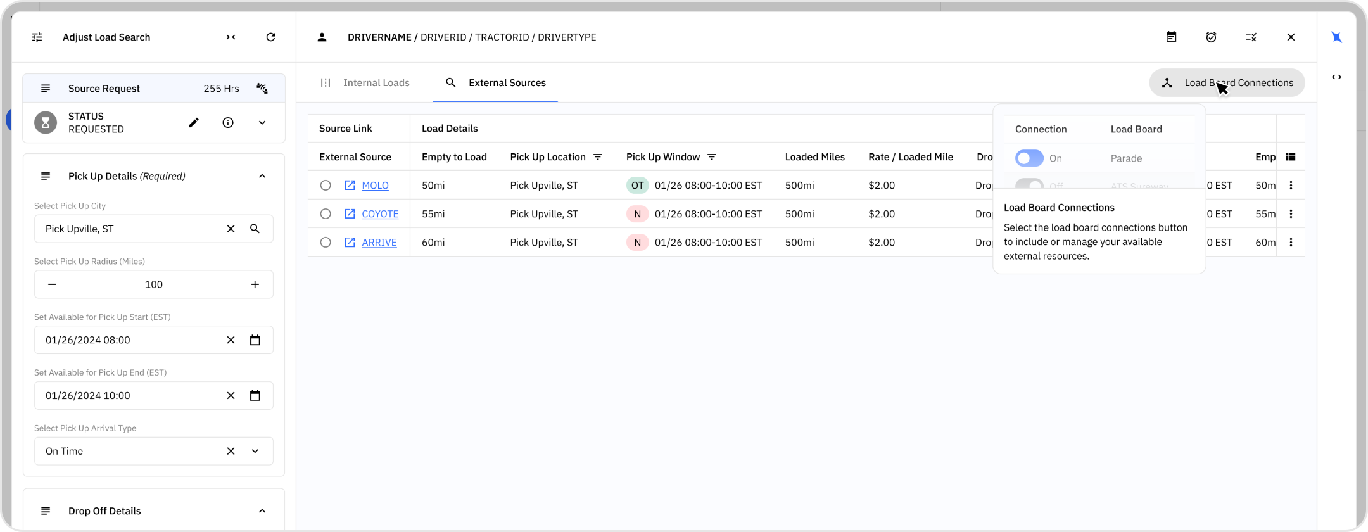Clear the Pick Up City field
The width and height of the screenshot is (1368, 532).
click(231, 229)
